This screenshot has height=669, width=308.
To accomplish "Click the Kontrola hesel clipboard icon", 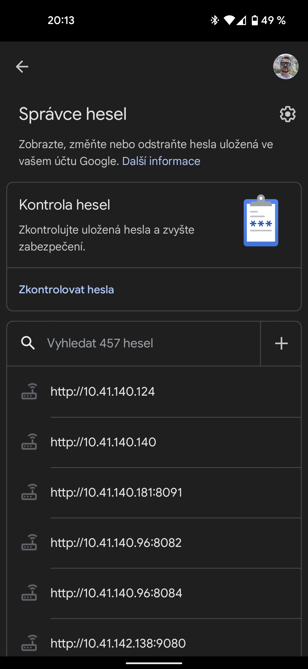I will pyautogui.click(x=261, y=221).
